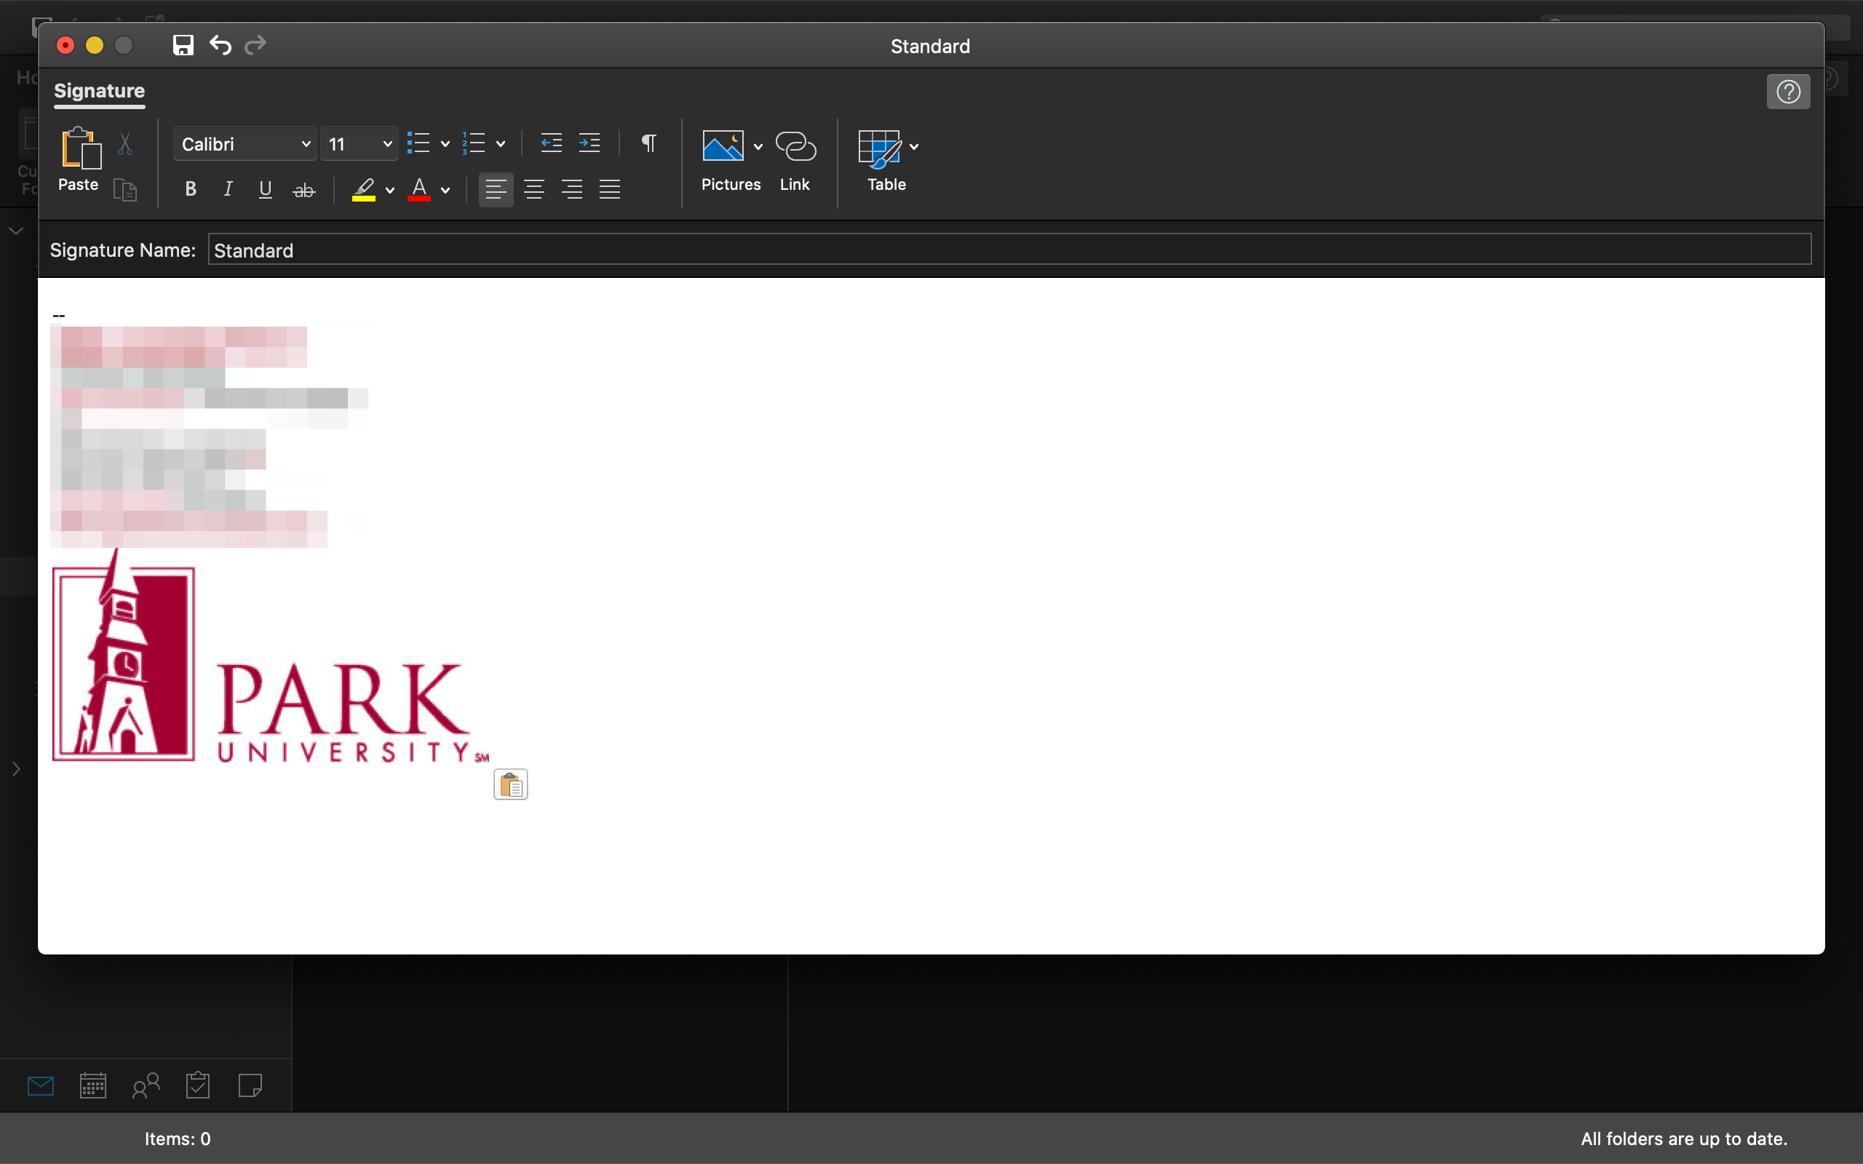Screen dimensions: 1863x1164
Task: Expand the Pictures dropdown arrow
Action: click(758, 146)
